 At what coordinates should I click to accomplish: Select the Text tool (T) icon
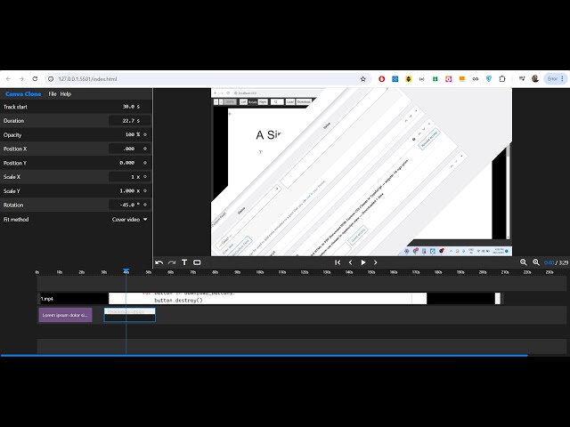pyautogui.click(x=184, y=262)
